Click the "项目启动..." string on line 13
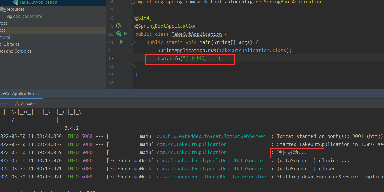The width and height of the screenshot is (384, 192). point(200,58)
